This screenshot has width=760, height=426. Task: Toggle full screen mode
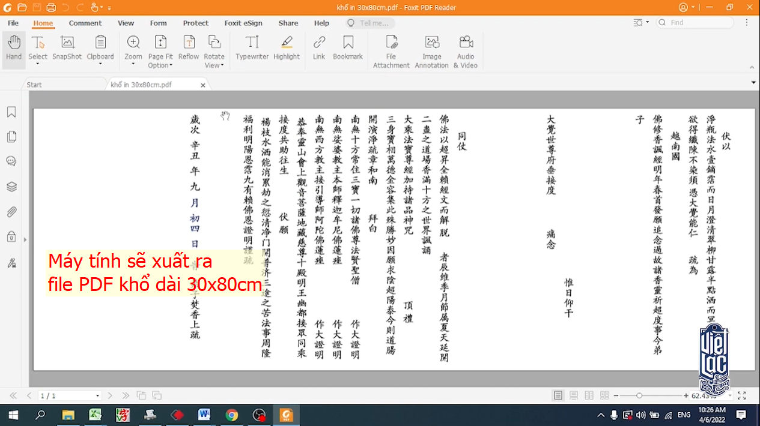pyautogui.click(x=742, y=395)
